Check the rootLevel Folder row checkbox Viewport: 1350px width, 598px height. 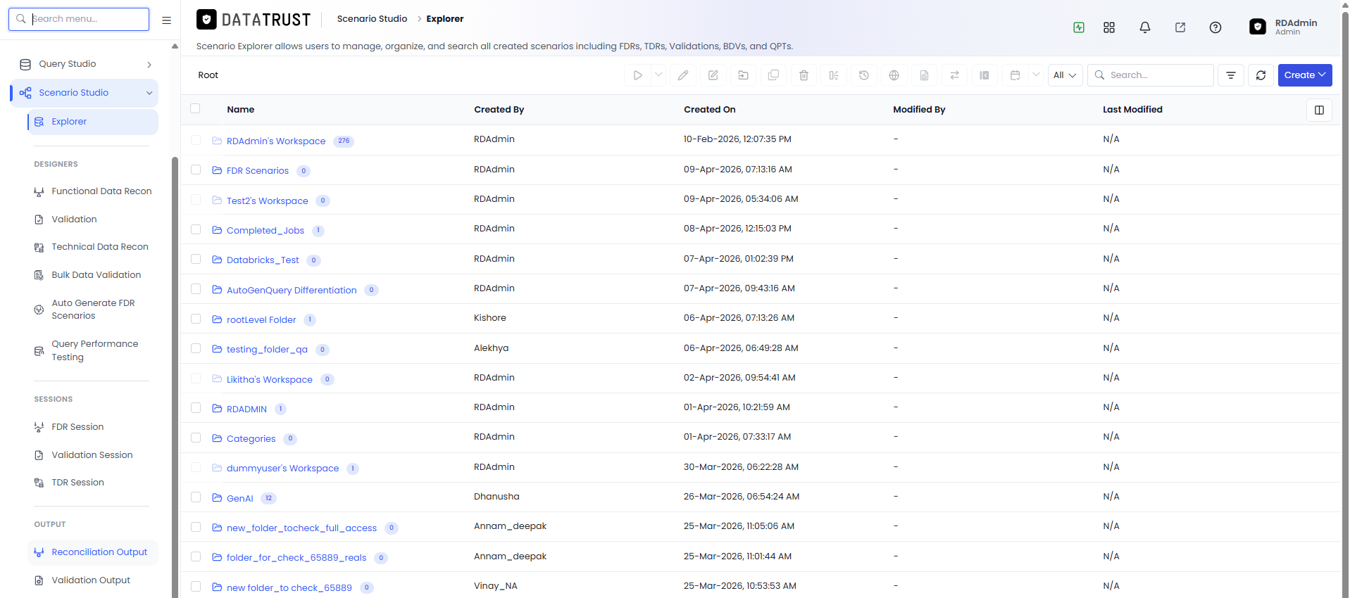pyautogui.click(x=196, y=319)
